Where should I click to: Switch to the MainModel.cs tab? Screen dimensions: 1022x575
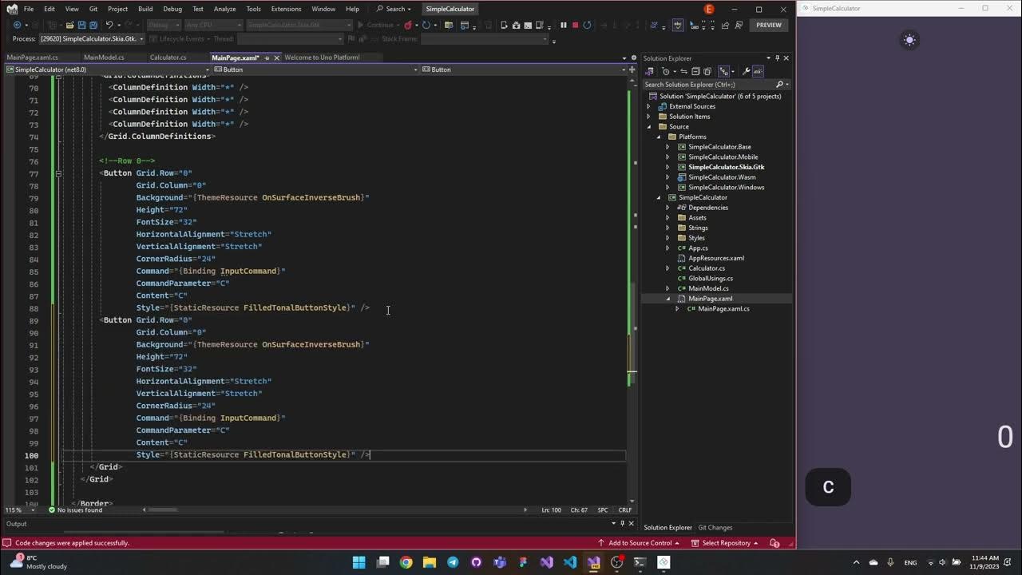tap(104, 57)
